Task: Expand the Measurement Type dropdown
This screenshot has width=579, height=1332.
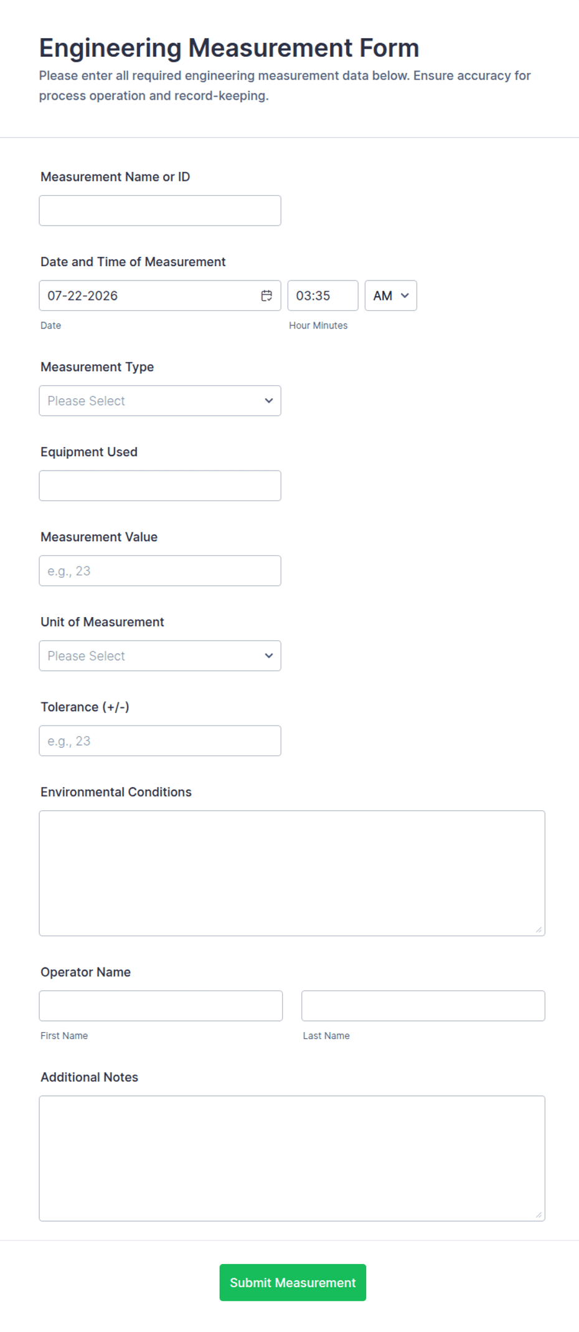Action: [160, 401]
